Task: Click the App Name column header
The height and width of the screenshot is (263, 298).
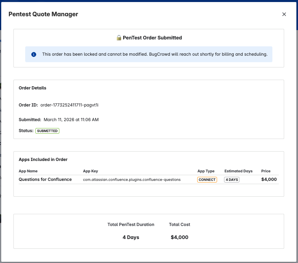Action: coord(28,171)
